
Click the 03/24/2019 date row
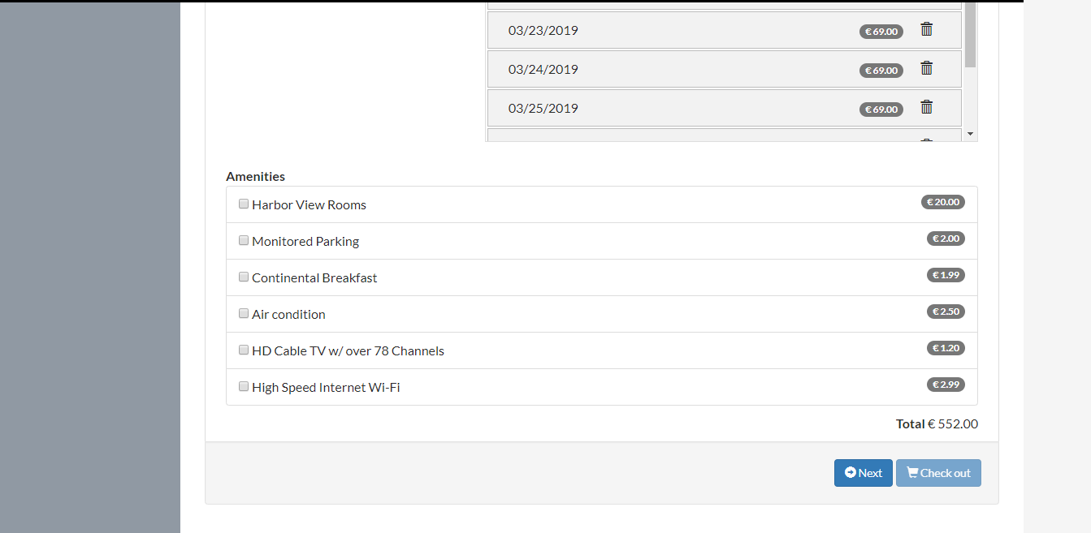[725, 69]
